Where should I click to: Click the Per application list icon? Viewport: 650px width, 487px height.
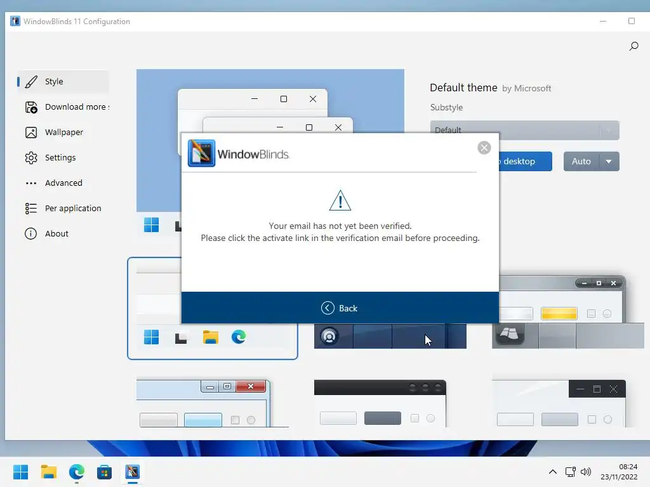click(31, 208)
